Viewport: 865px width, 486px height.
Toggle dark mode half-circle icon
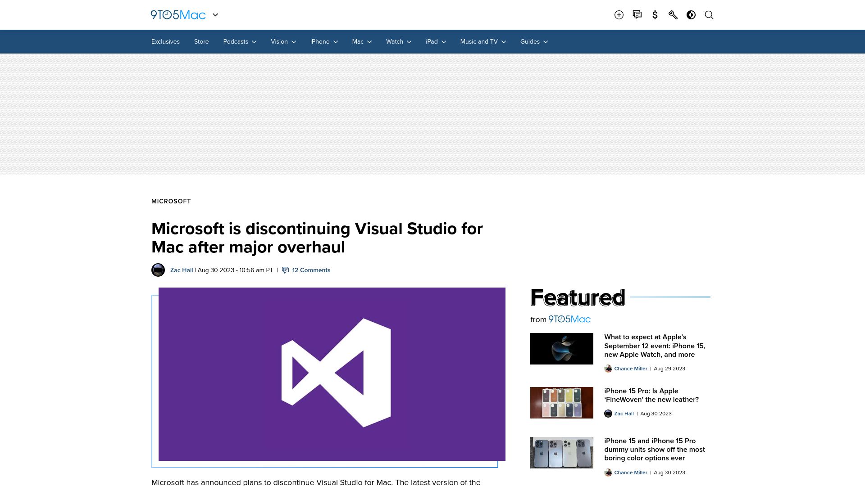[x=691, y=15]
